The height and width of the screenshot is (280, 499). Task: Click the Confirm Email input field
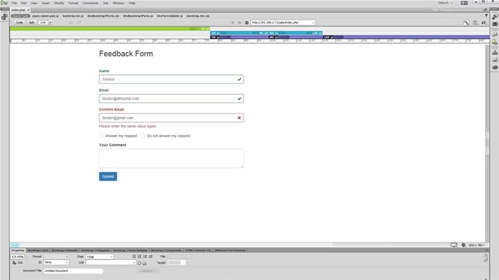point(171,118)
